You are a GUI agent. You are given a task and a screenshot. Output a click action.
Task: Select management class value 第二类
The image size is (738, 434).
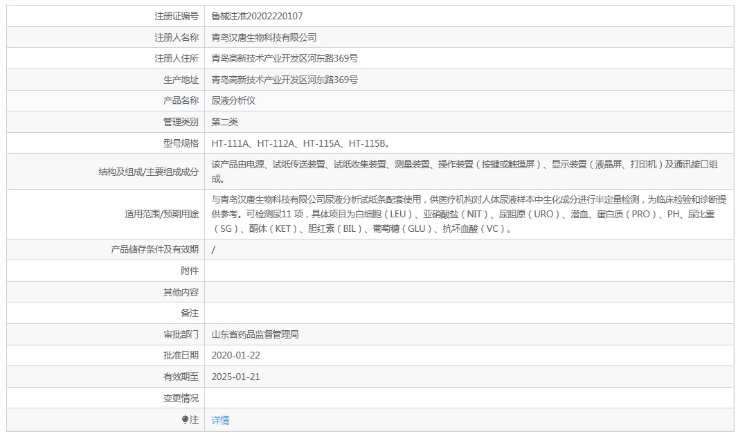point(224,123)
